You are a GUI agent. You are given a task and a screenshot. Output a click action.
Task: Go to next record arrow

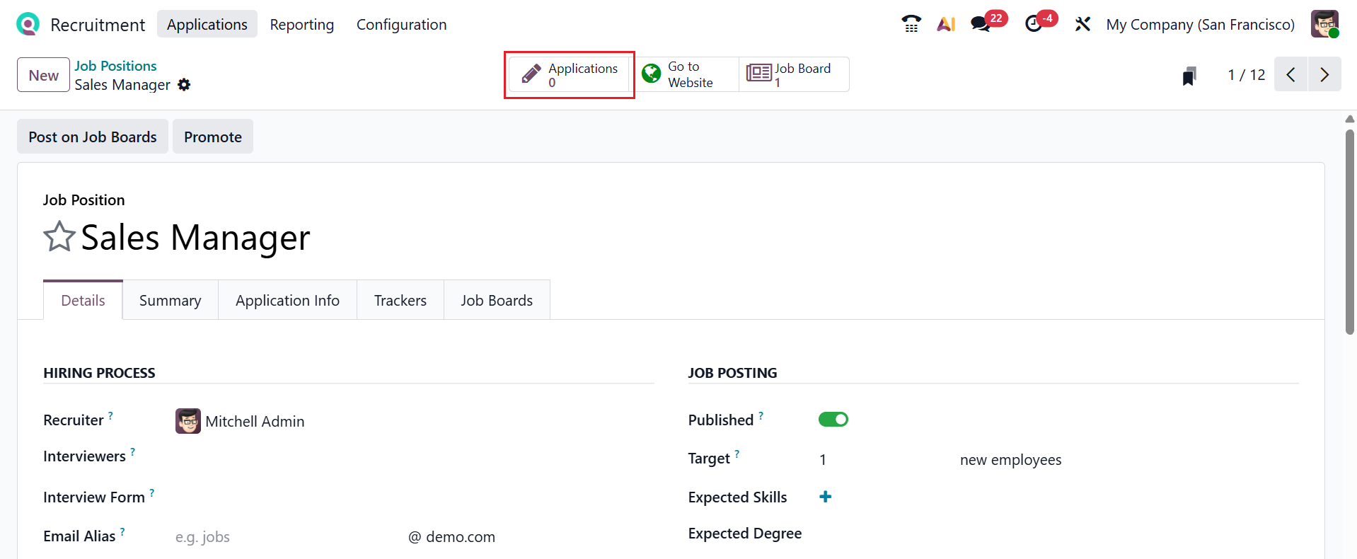(x=1324, y=74)
